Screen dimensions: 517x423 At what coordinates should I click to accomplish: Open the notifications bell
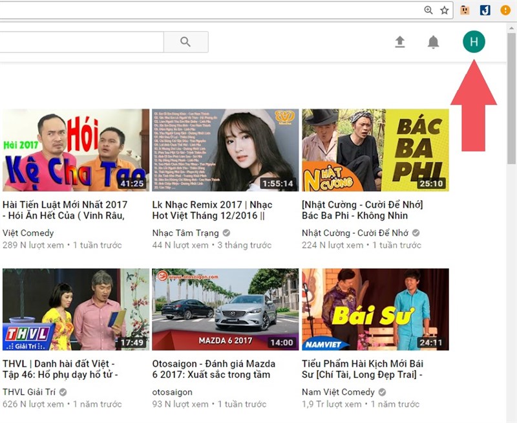click(x=433, y=42)
